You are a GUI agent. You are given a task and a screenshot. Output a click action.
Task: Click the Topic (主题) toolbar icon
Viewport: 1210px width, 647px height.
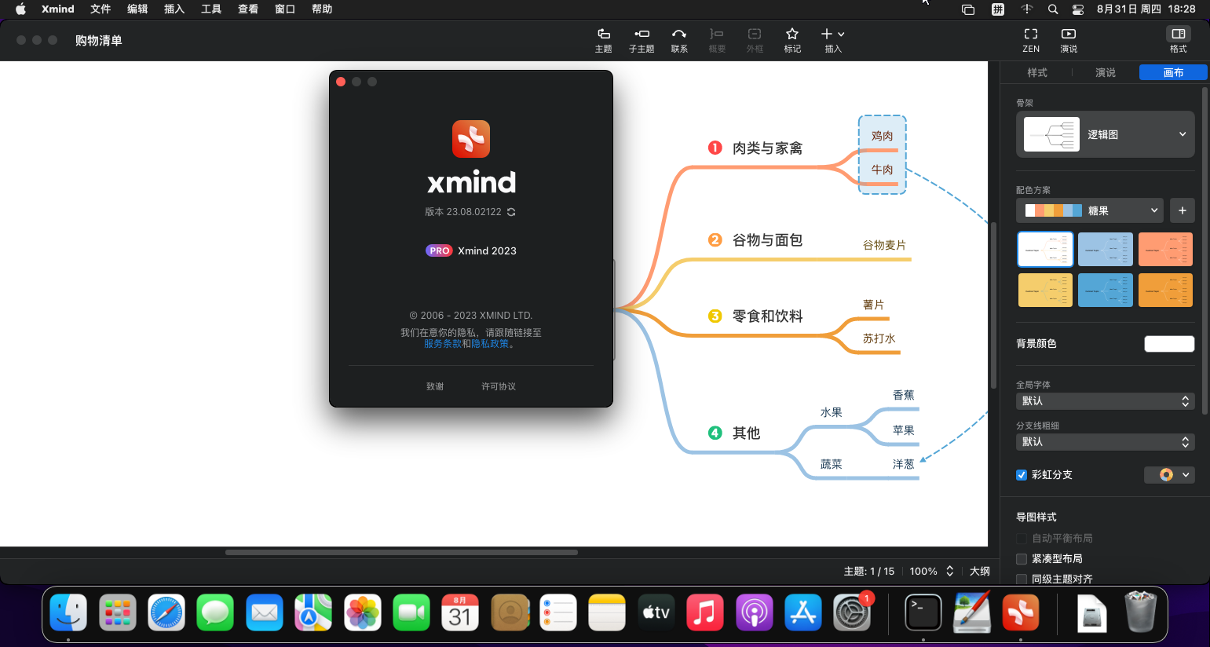[x=603, y=34]
